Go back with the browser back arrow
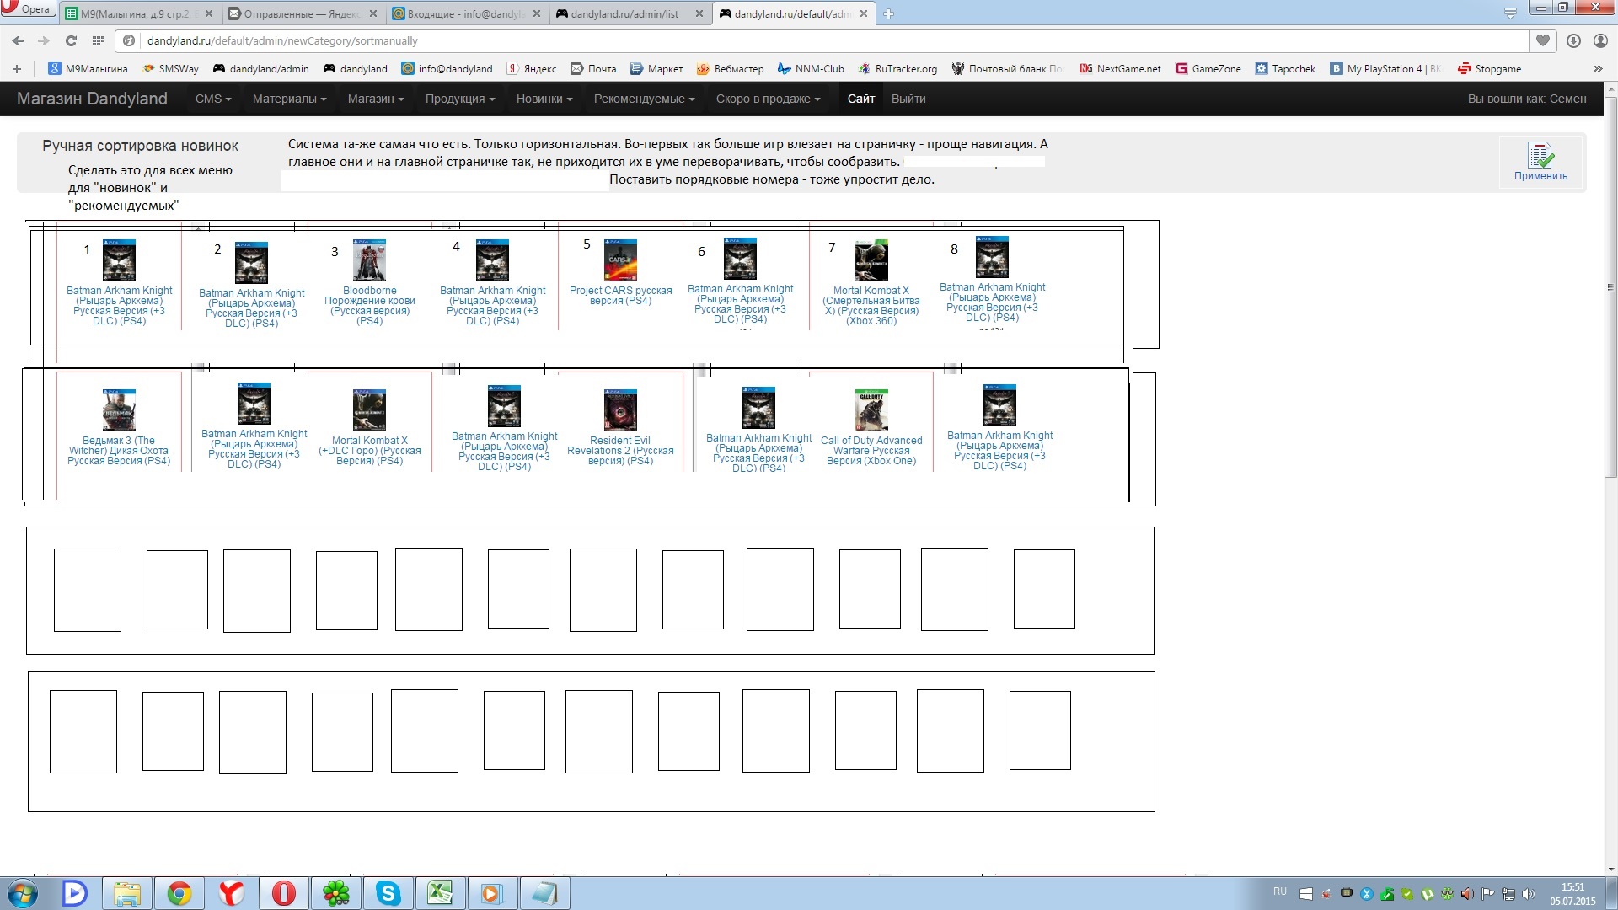 (x=18, y=40)
